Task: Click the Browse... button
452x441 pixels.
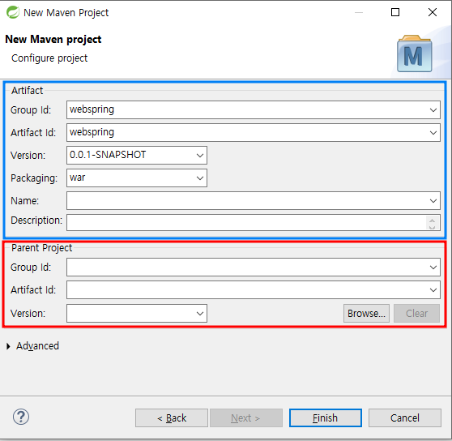Action: (x=366, y=313)
